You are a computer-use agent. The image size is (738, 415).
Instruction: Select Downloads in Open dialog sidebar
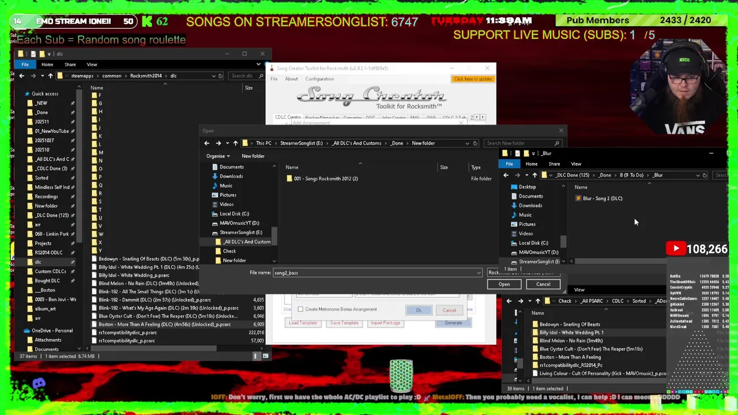231,176
